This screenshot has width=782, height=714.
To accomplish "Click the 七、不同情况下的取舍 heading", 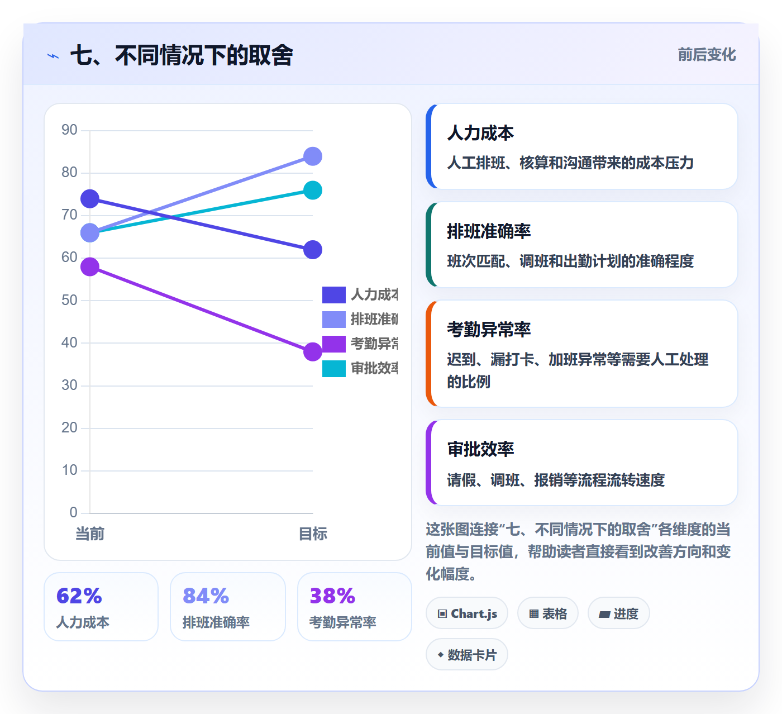I will [x=182, y=55].
